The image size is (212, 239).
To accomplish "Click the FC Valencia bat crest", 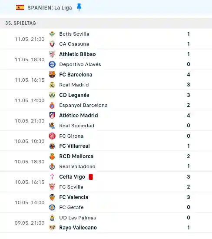I will click(x=52, y=197).
